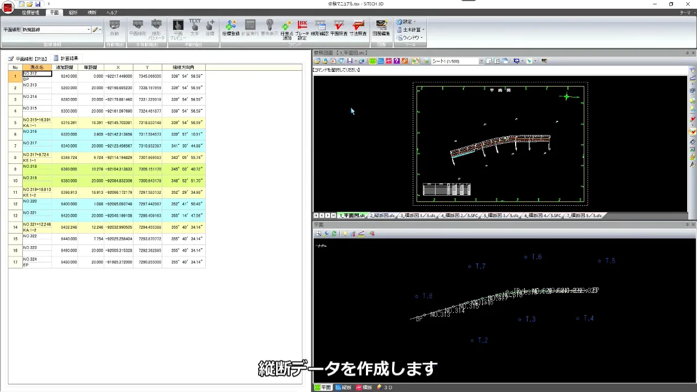Switch to the 3D view at bottom
The height and width of the screenshot is (392, 697).
pyautogui.click(x=384, y=388)
